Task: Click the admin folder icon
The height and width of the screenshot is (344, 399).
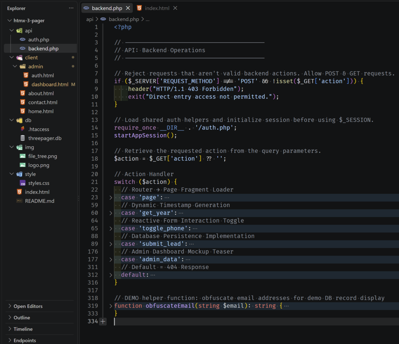Action: [x=23, y=66]
